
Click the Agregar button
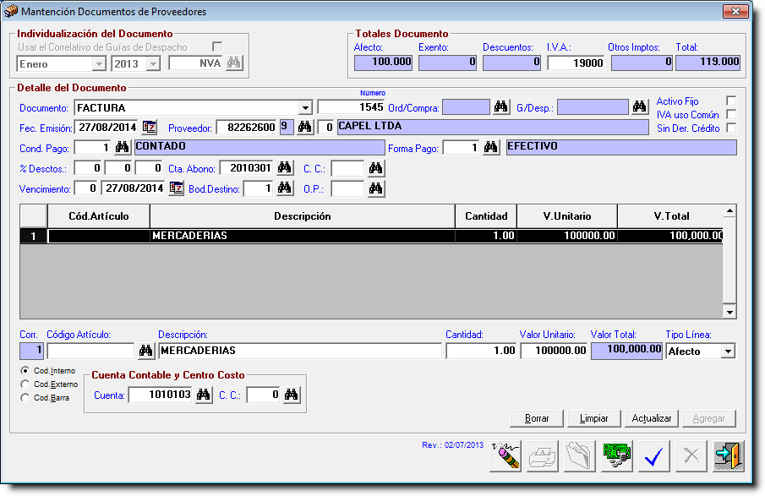708,418
